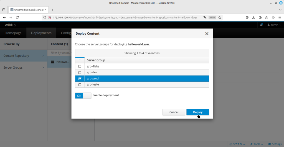
Task: Toggle the Enable deployment switch
Action: [83, 95]
